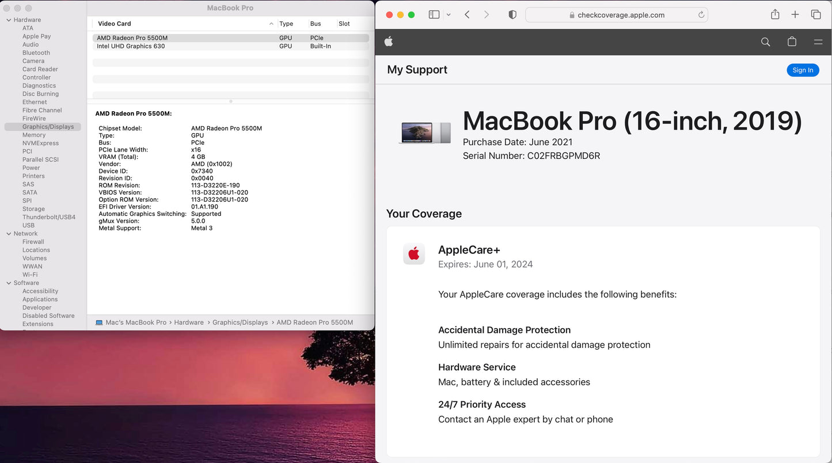Screen dimensions: 832x463
Task: Open the Privacy Report shield in Safari
Action: 512,14
